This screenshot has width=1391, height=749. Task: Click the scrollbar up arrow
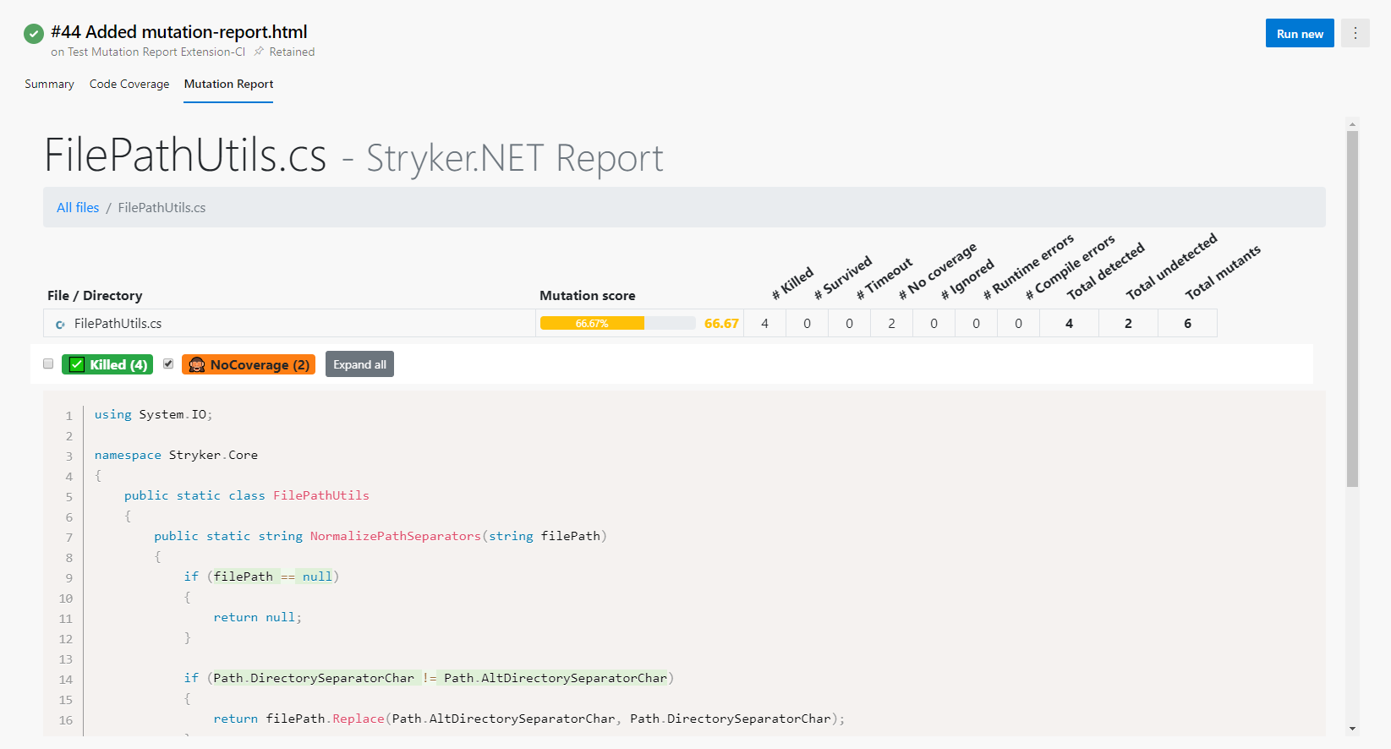(1353, 123)
